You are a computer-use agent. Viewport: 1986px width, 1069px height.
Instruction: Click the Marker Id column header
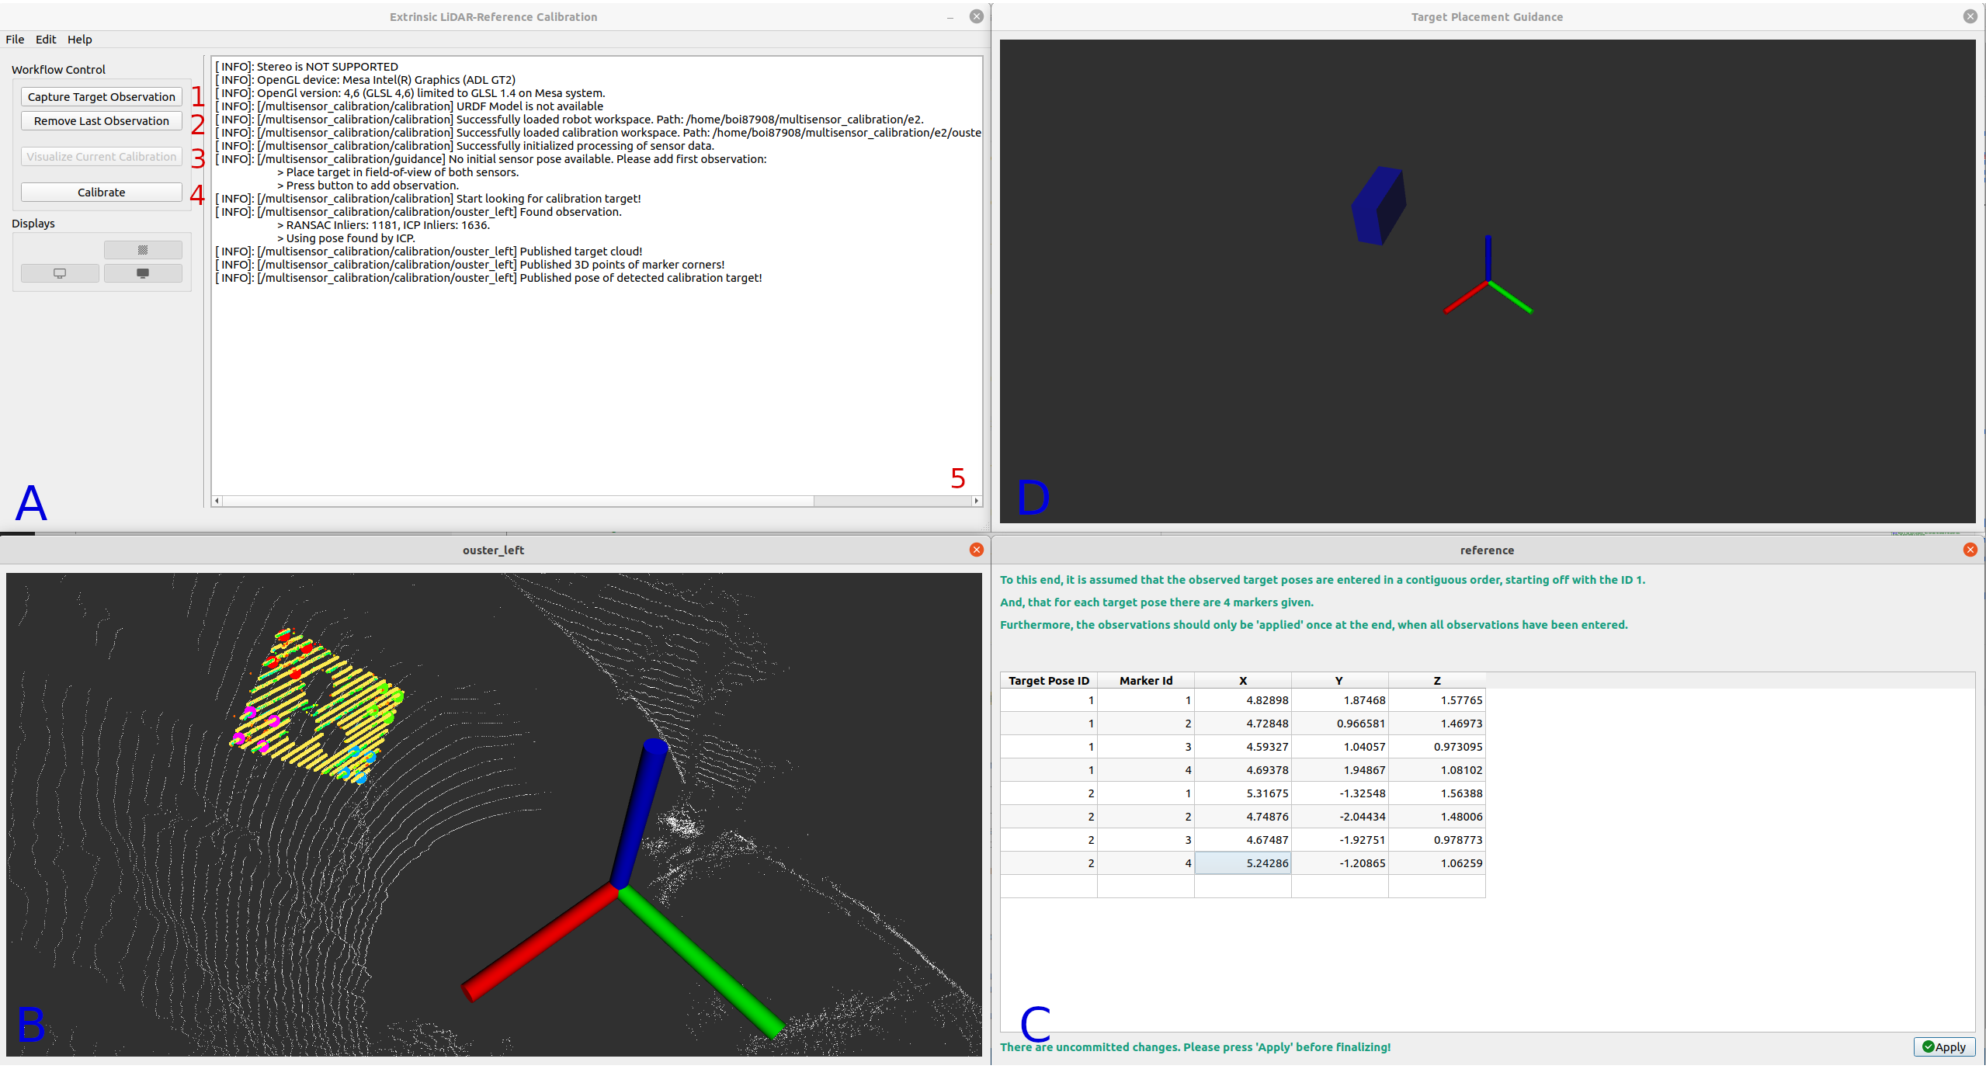(1145, 680)
